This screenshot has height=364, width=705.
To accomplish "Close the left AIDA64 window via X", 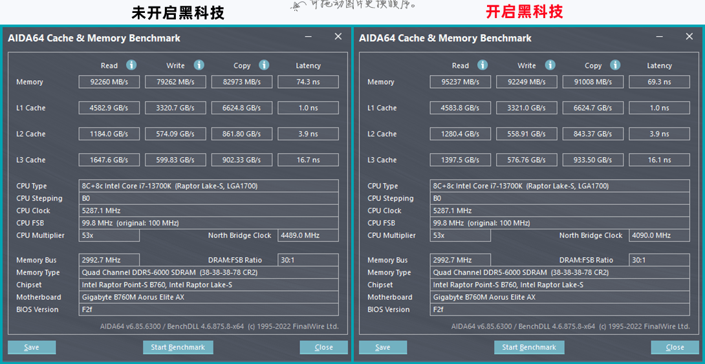I will tap(338, 37).
